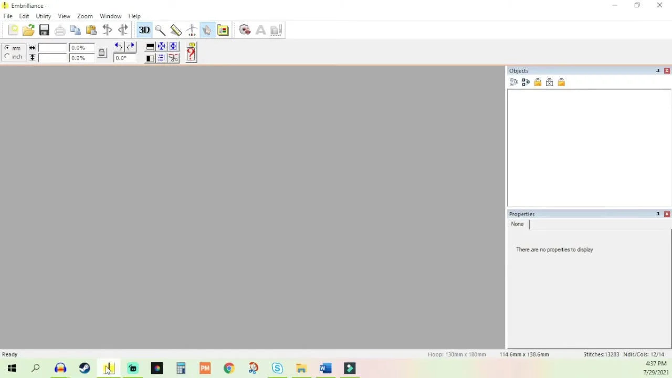Launch Skype from the taskbar
This screenshot has height=378, width=672.
(277, 368)
